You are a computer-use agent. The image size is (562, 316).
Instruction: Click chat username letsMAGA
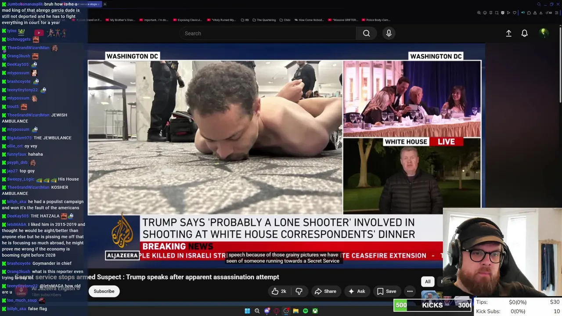(x=17, y=224)
